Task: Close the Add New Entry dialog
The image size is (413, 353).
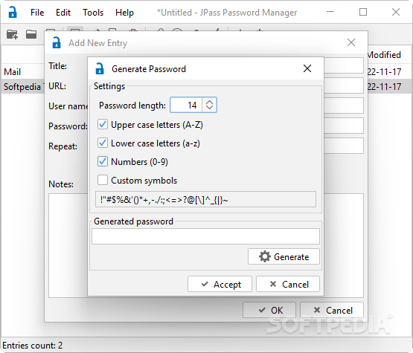Action: 351,42
